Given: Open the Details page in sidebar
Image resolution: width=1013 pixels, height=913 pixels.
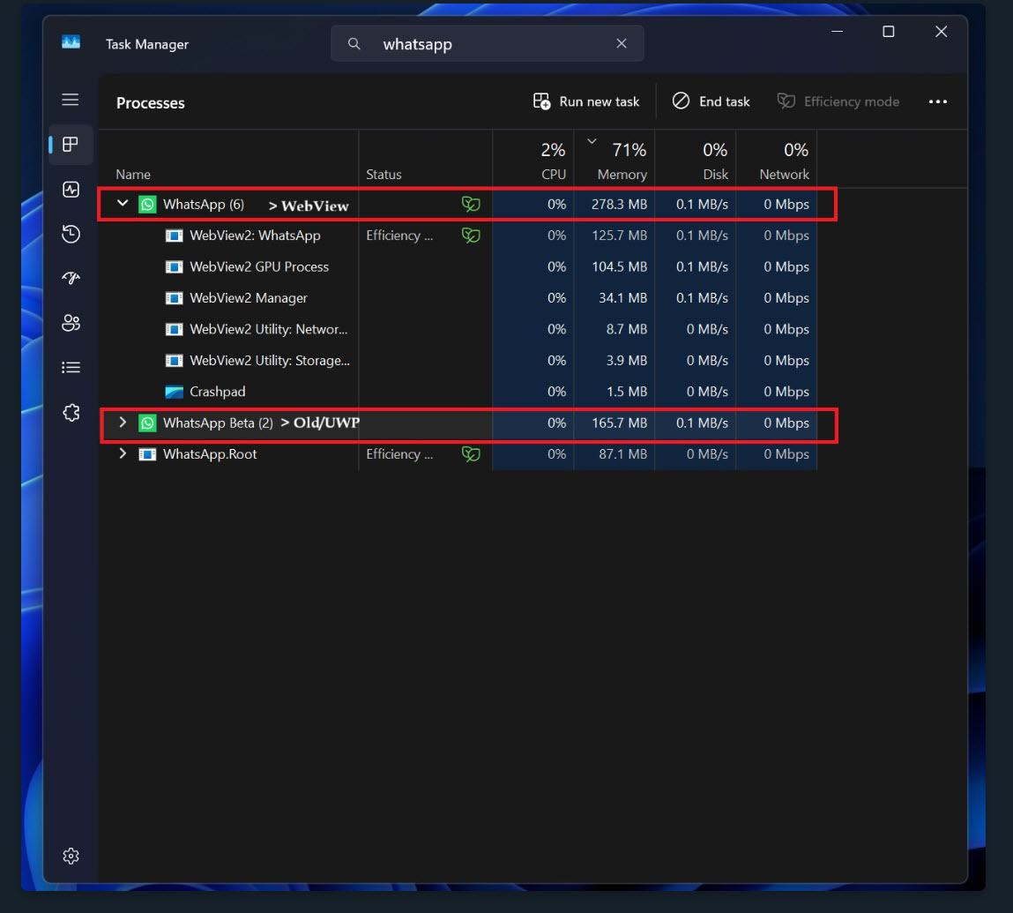Looking at the screenshot, I should (x=71, y=368).
